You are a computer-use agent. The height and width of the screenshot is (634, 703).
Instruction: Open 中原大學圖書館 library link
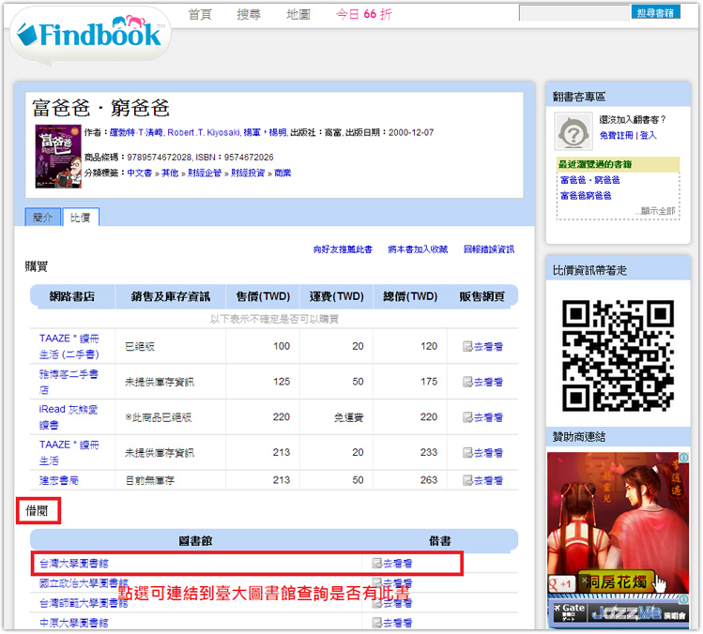pyautogui.click(x=74, y=623)
